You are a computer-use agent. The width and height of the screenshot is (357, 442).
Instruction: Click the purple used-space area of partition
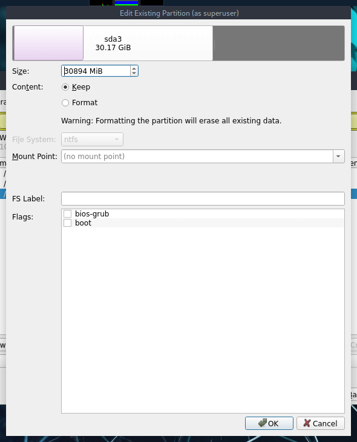pyautogui.click(x=48, y=43)
